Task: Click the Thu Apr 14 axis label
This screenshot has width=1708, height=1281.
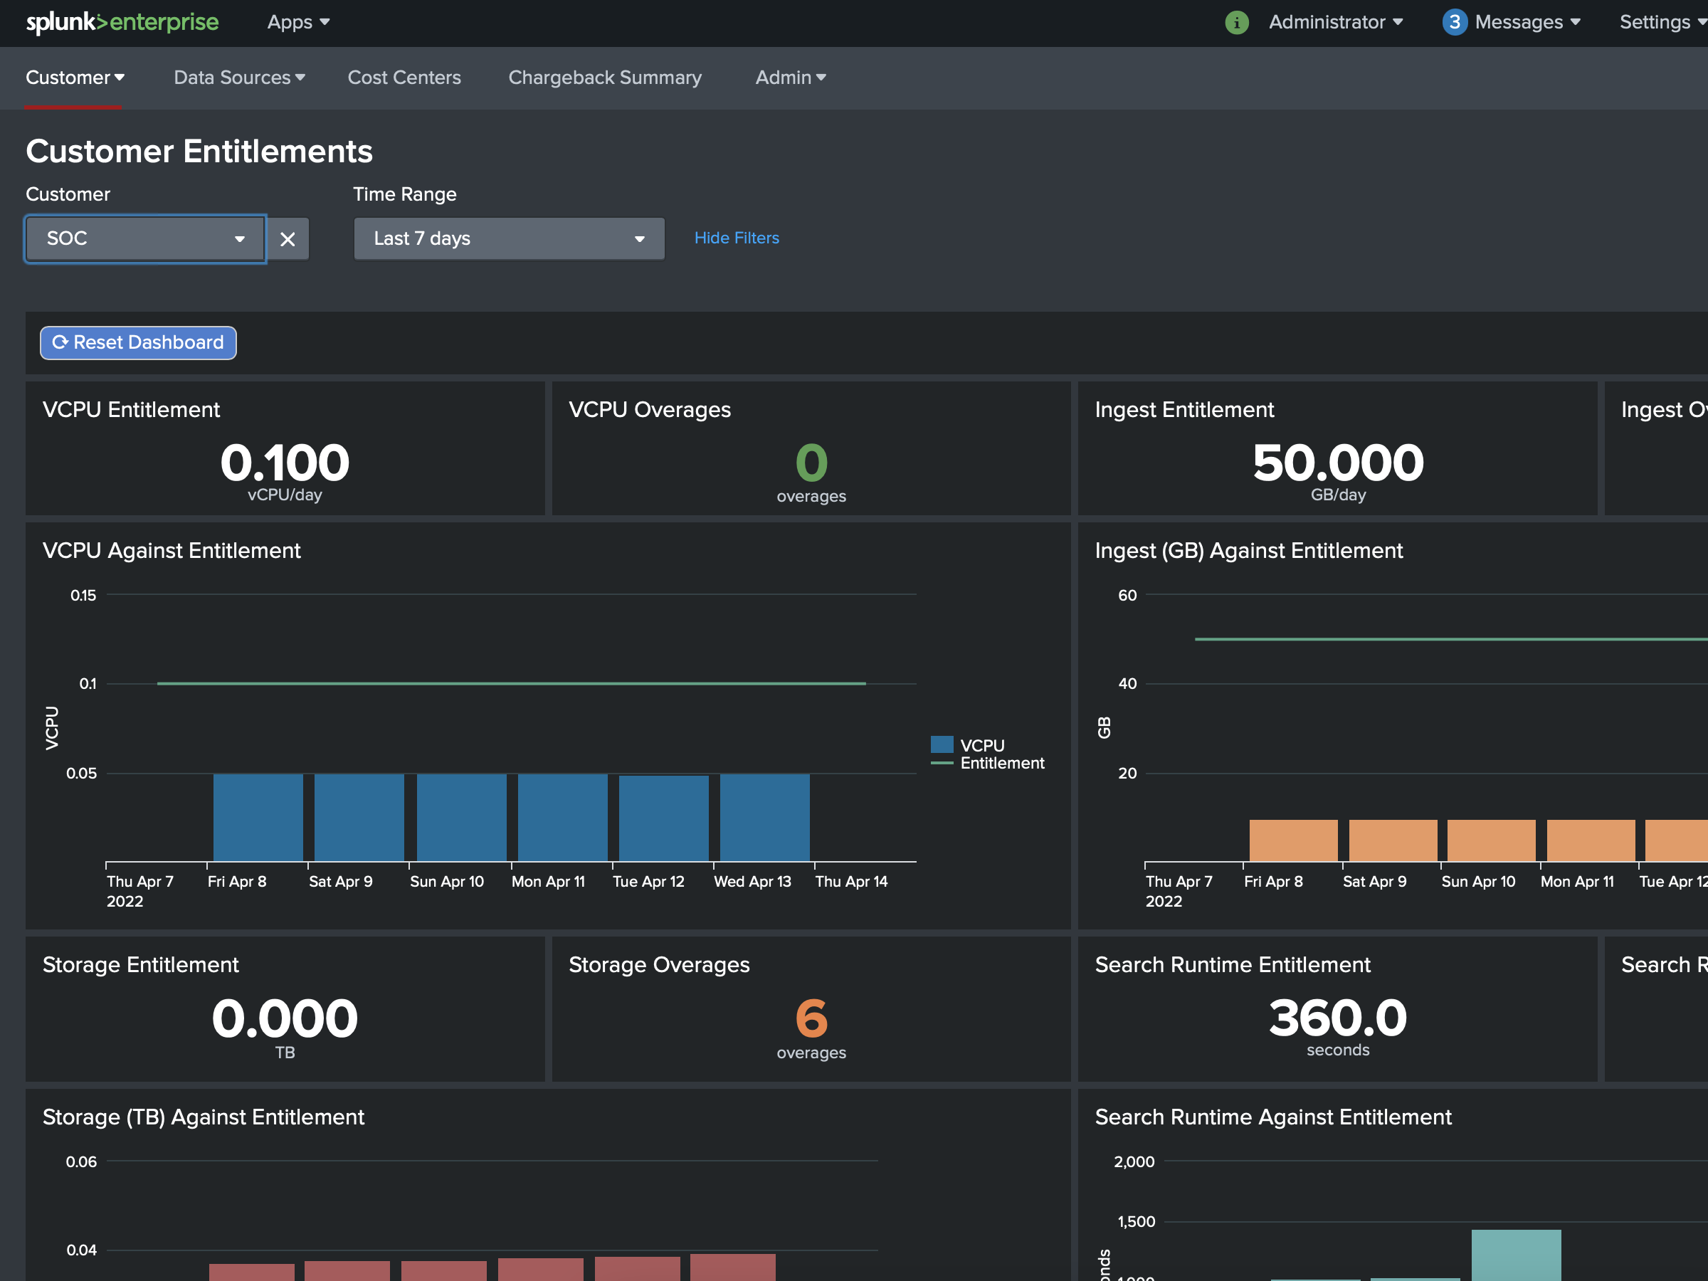Action: [852, 881]
